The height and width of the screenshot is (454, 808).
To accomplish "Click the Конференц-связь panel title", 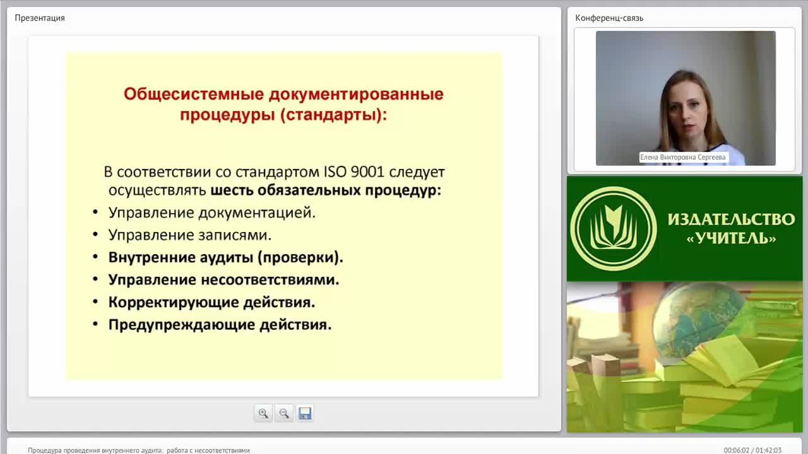I will 609,18.
